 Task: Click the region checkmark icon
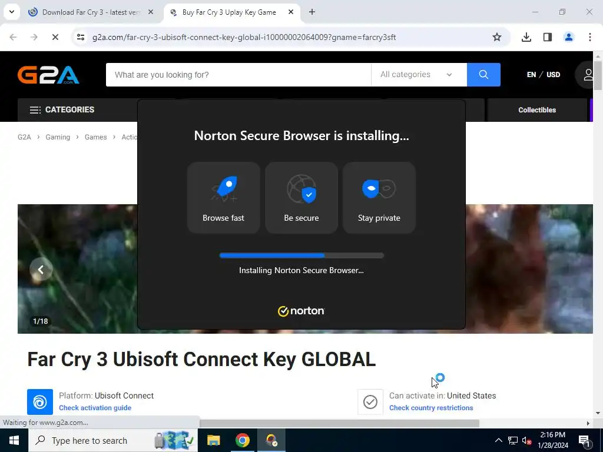click(x=370, y=402)
